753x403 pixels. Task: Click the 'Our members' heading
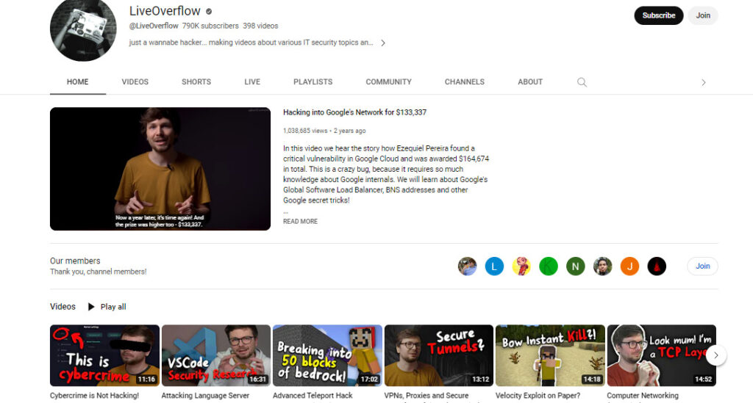coord(75,261)
